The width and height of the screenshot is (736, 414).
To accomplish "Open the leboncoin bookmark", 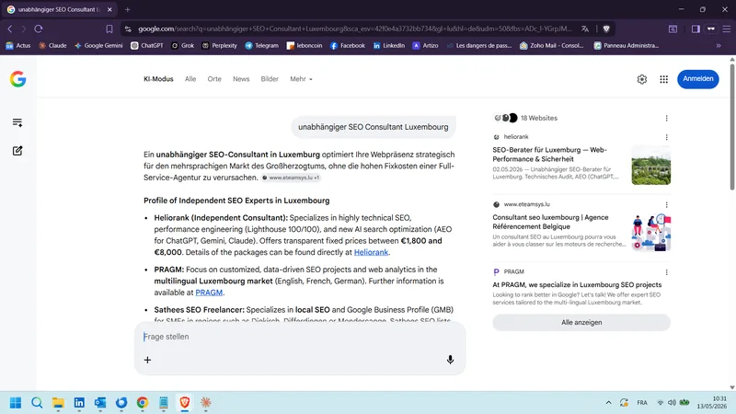I will [305, 45].
